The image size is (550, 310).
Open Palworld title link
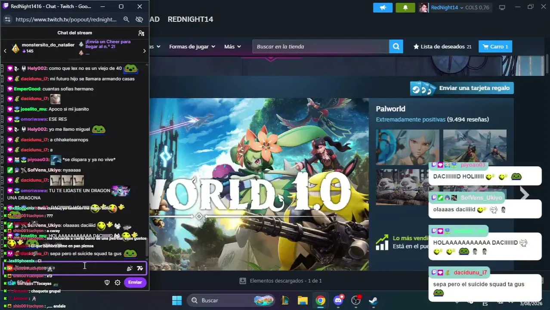click(x=390, y=109)
